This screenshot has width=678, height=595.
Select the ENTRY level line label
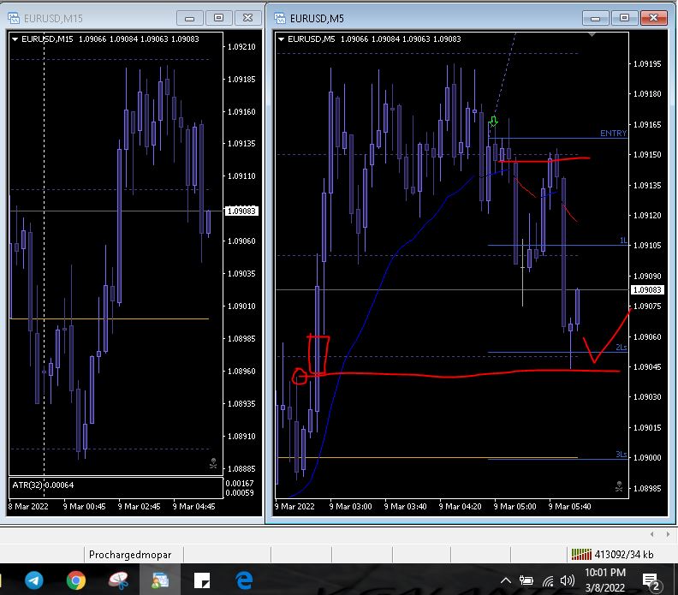click(x=613, y=134)
